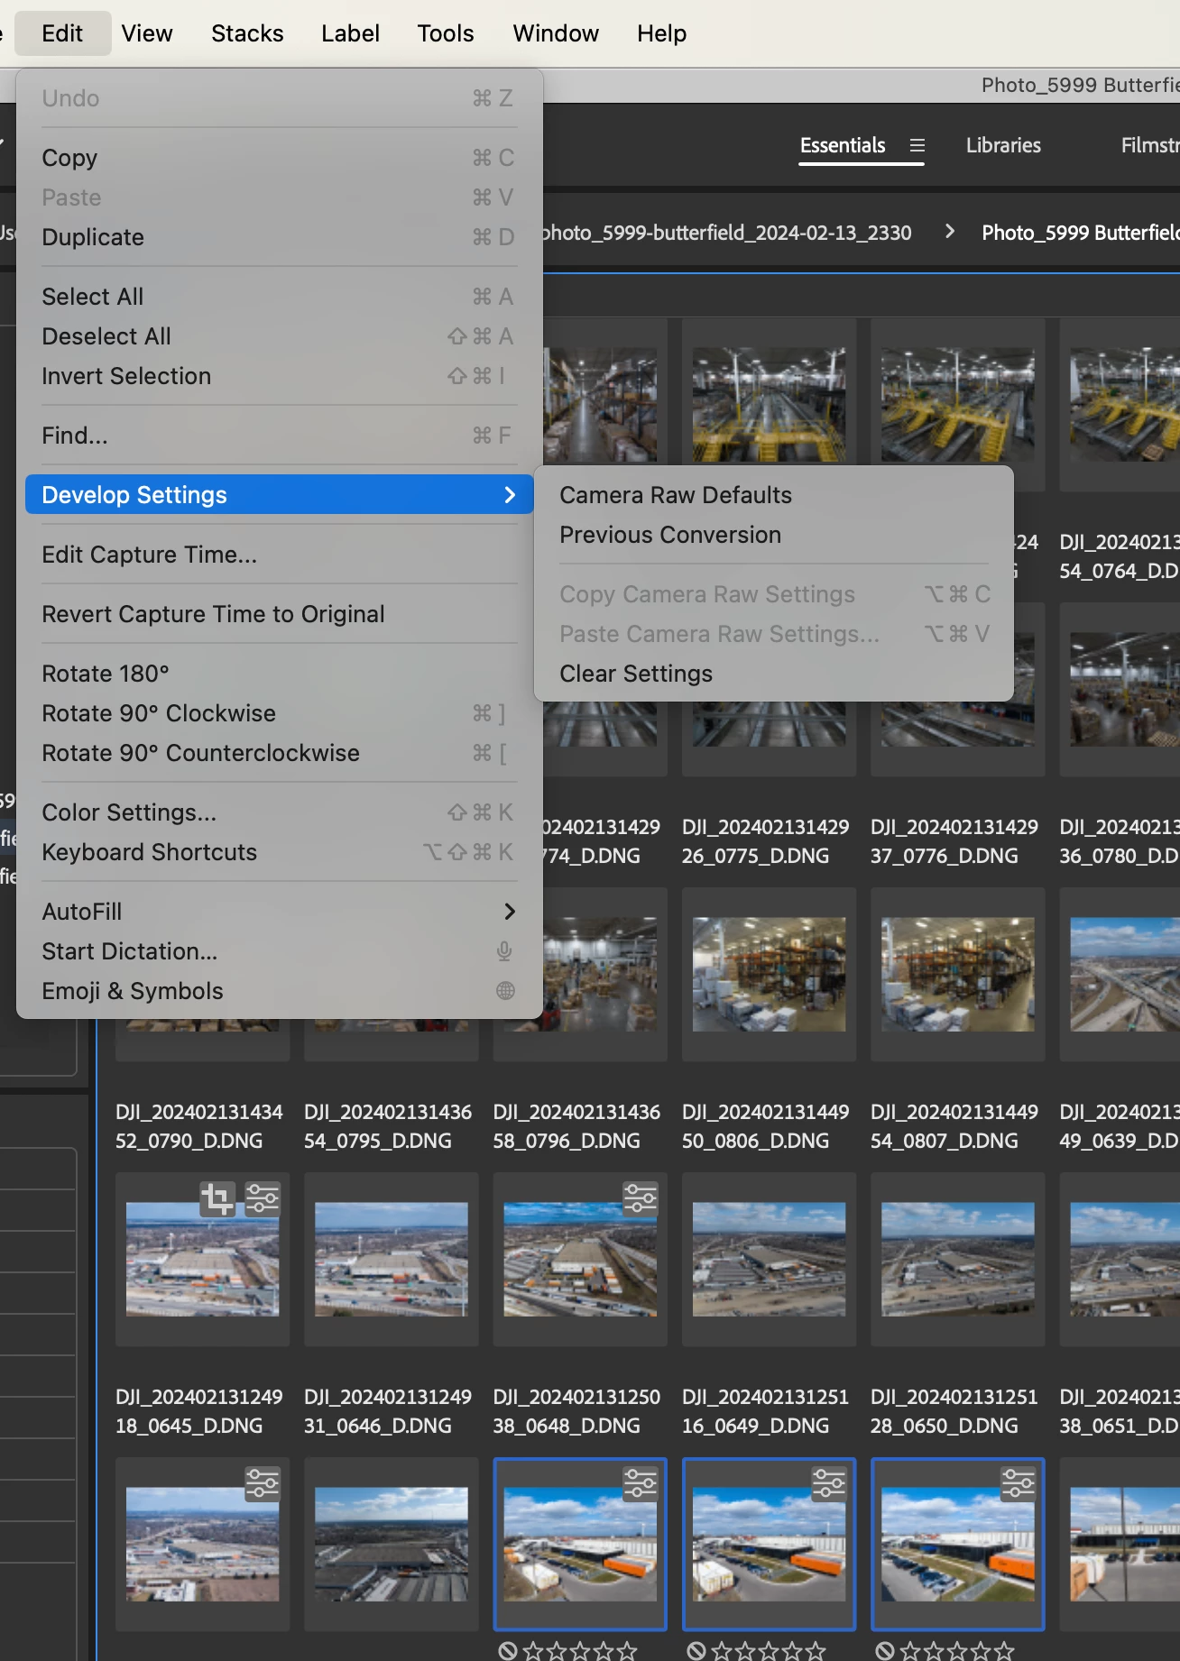
Task: Select the 50_0806_D.DNG thumbnail
Action: coord(770,975)
